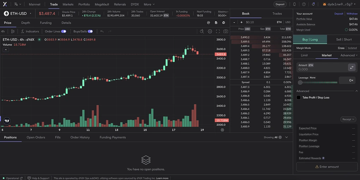Open the chart quick search icon
Viewport: 360px width, 180px height.
tap(202, 31)
